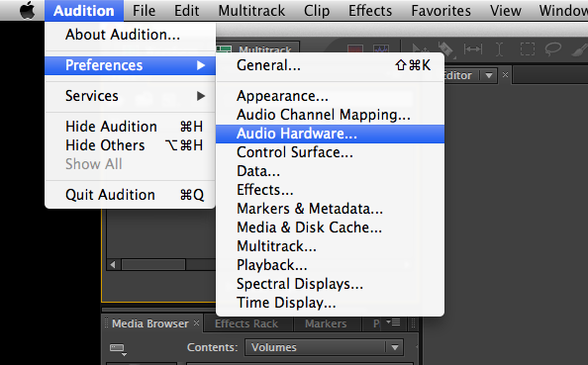Select the Lasso Selection tool
The height and width of the screenshot is (365, 588).
(552, 49)
